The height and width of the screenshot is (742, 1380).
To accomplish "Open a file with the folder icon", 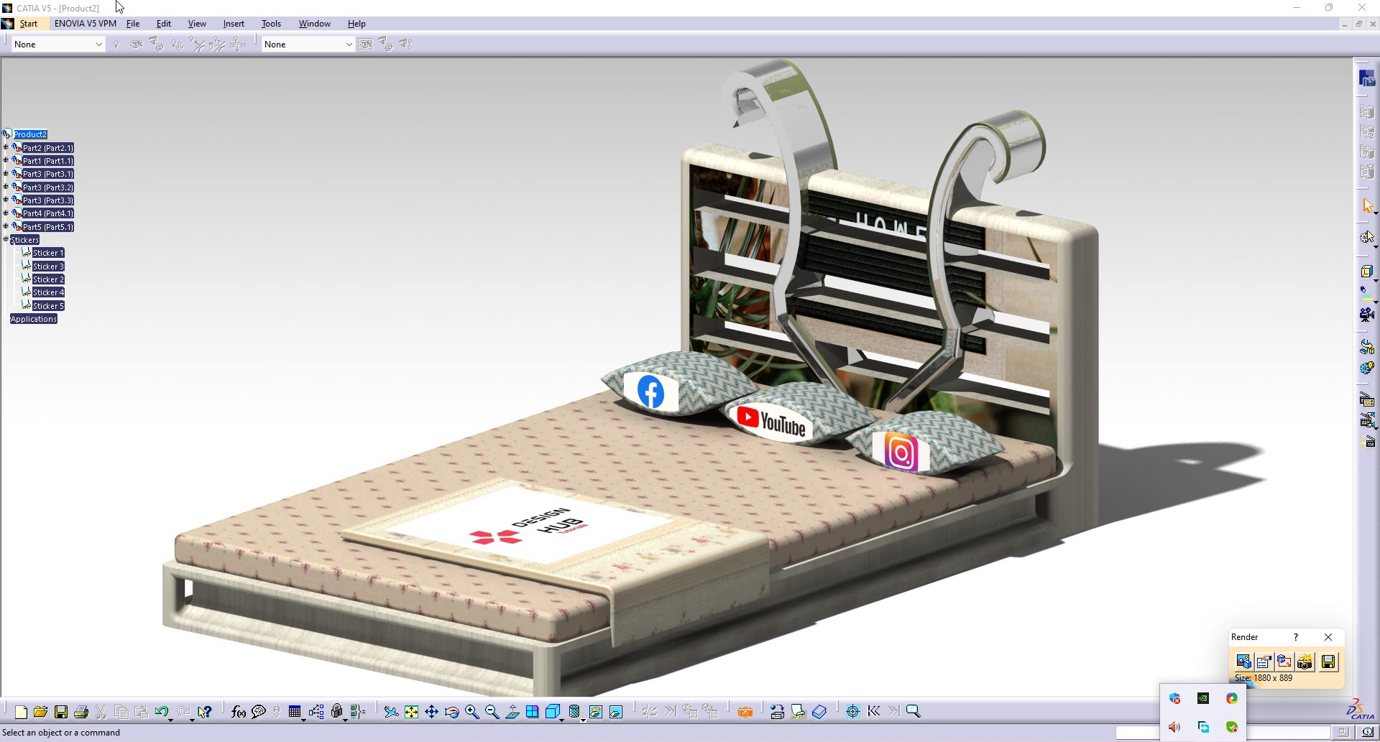I will 40,712.
